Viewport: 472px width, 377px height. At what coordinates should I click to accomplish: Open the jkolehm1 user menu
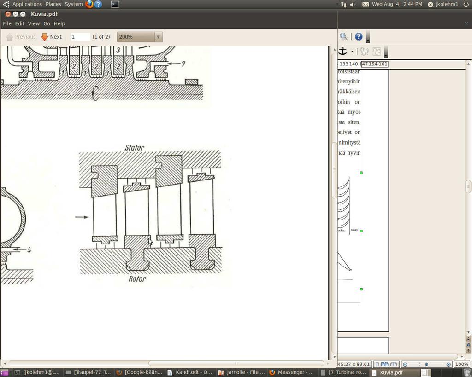443,4
